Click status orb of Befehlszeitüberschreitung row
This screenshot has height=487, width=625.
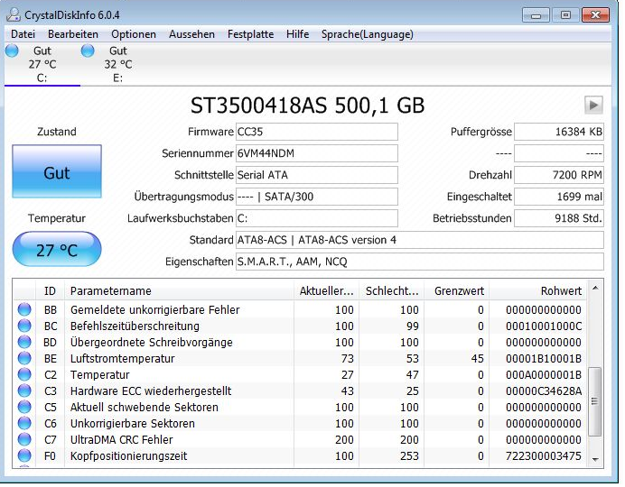pos(24,326)
